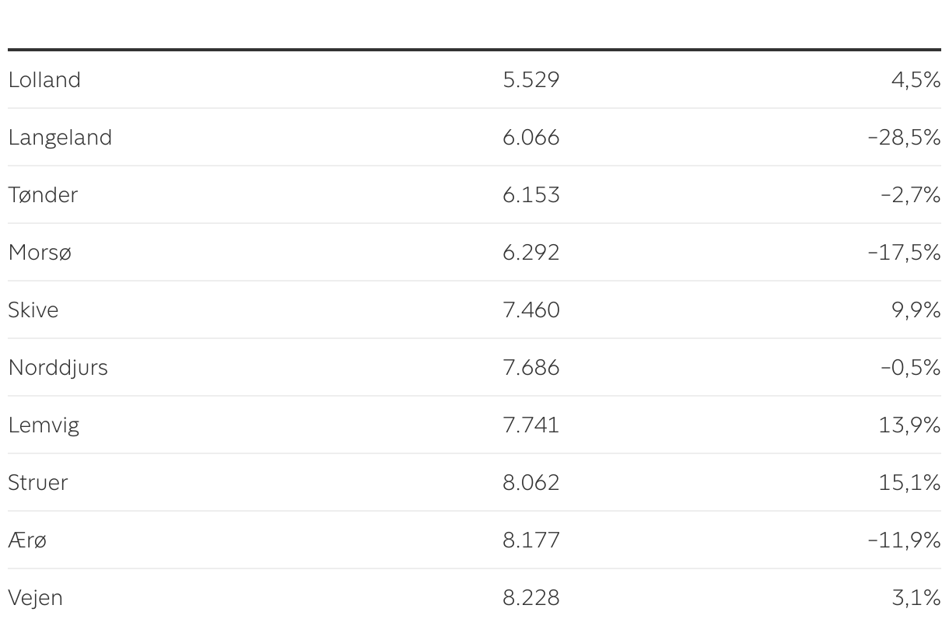Click the 13,9% percentage for Lemvig
Viewport: 949px width, 633px height.
909,425
